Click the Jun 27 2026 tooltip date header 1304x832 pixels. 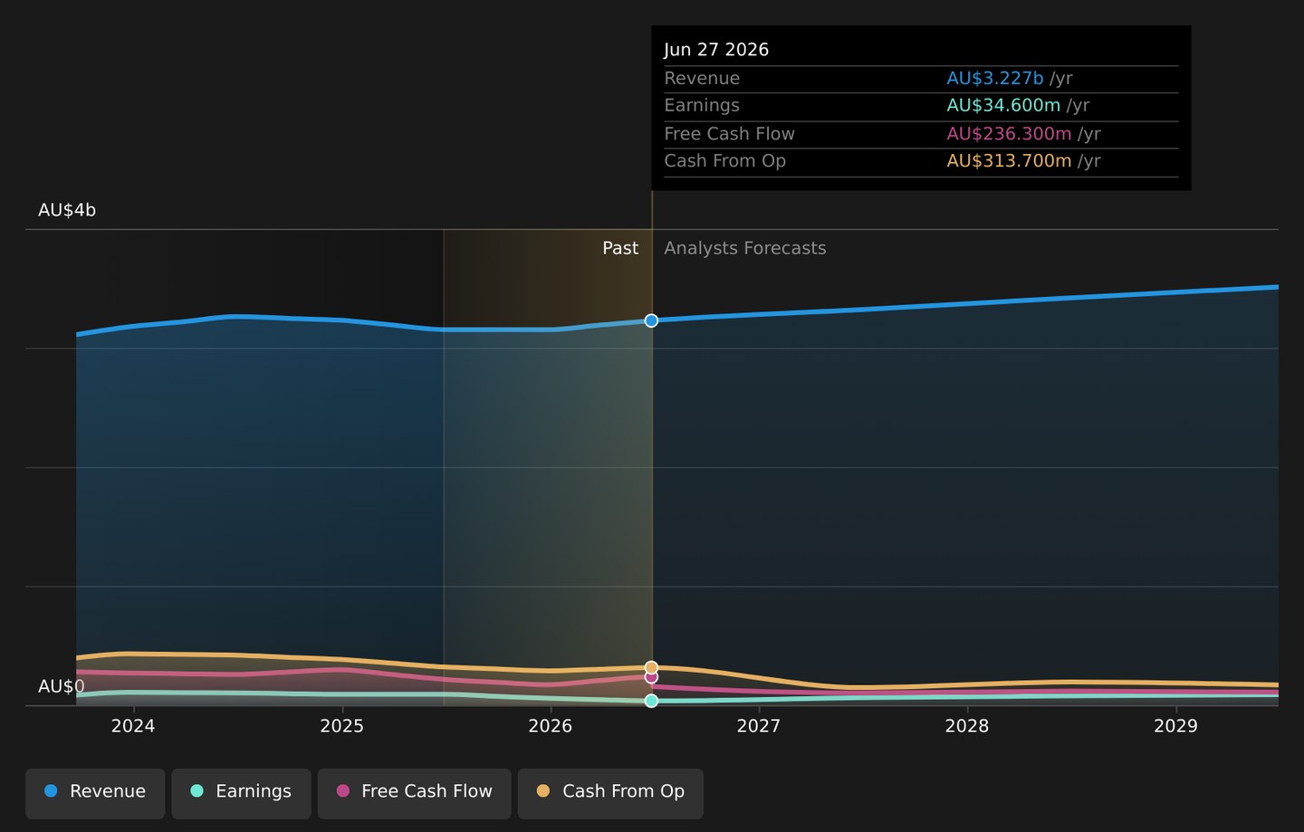coord(716,50)
